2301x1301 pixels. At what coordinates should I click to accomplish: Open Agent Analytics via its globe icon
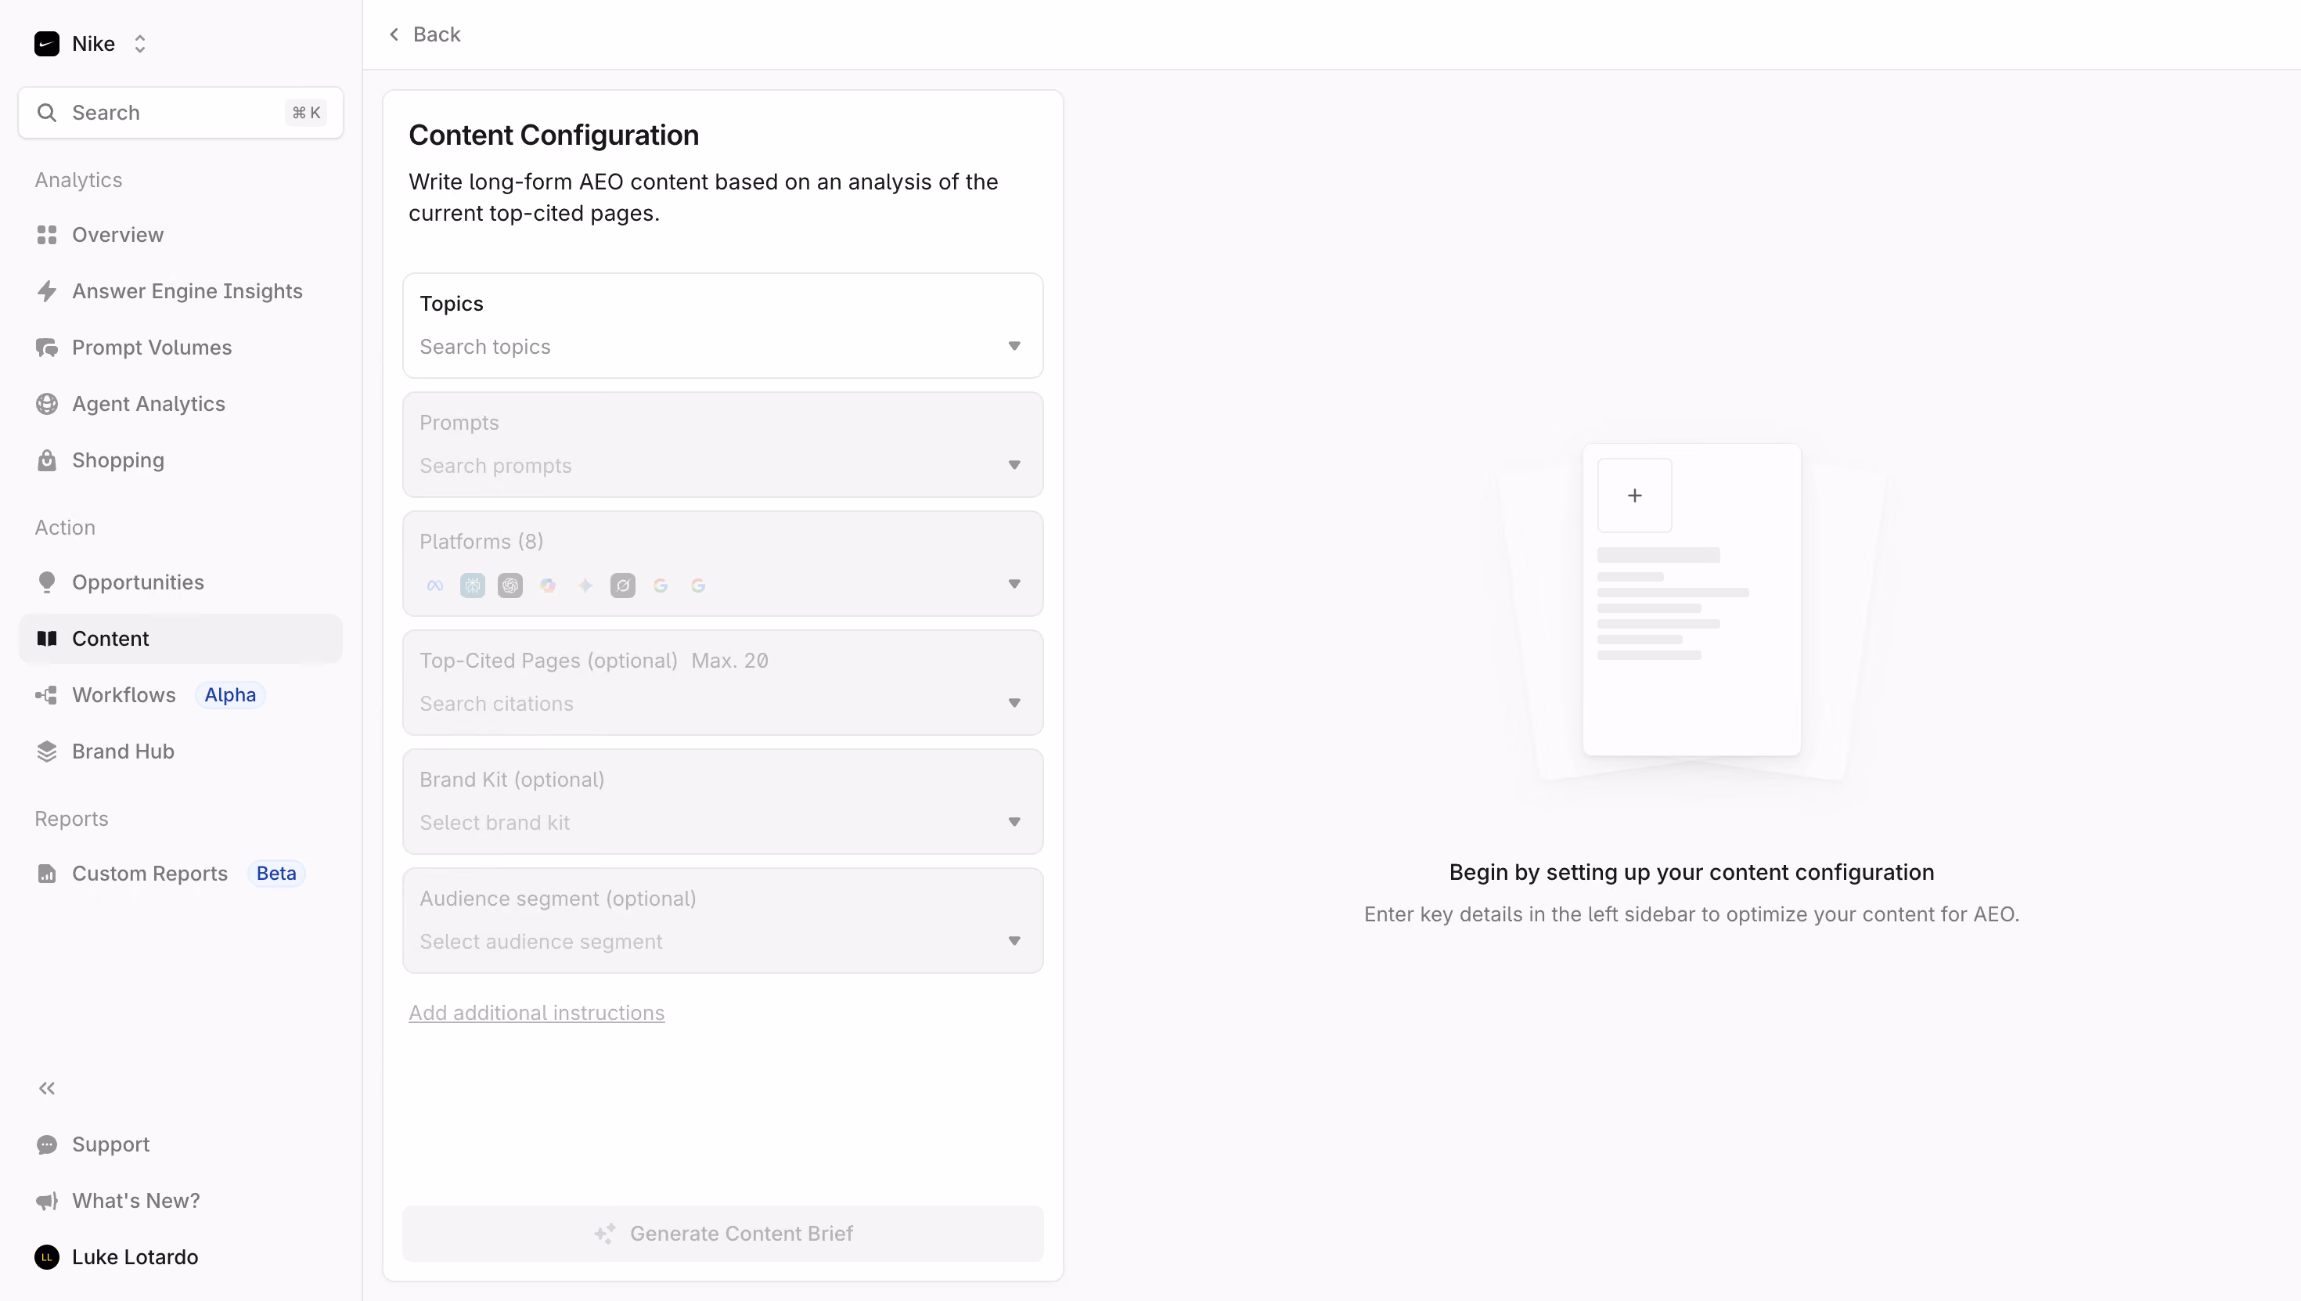[46, 404]
